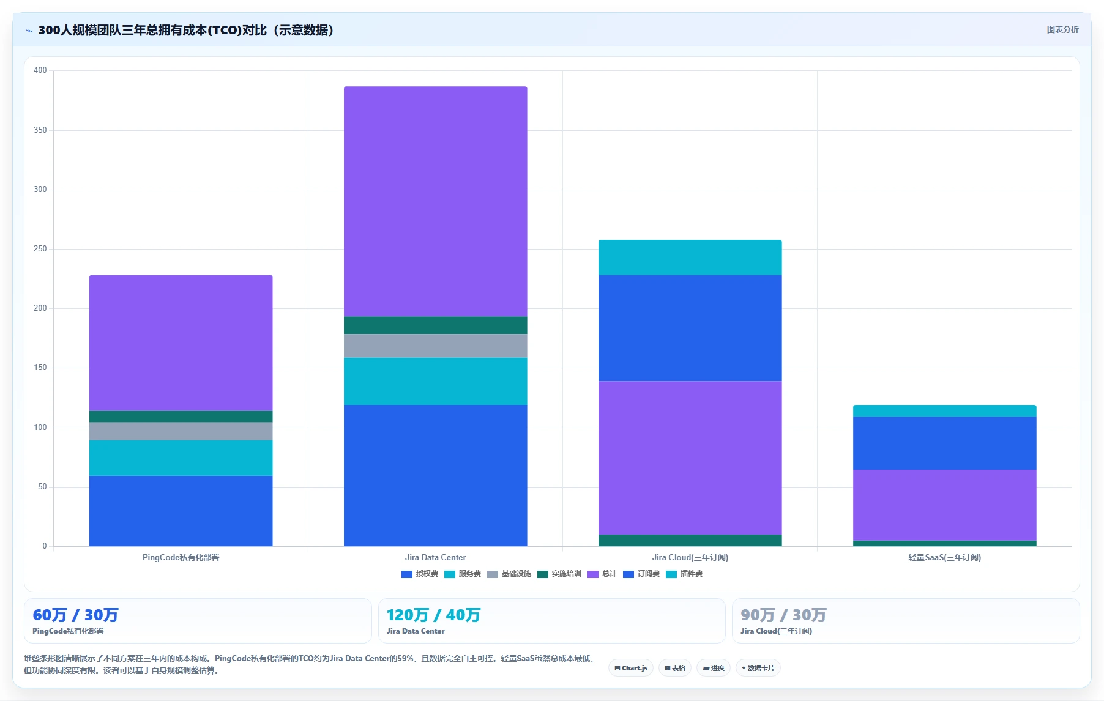The image size is (1104, 701).
Task: Select the dark teal segment of the Jira Data Center bar
Action: click(435, 325)
